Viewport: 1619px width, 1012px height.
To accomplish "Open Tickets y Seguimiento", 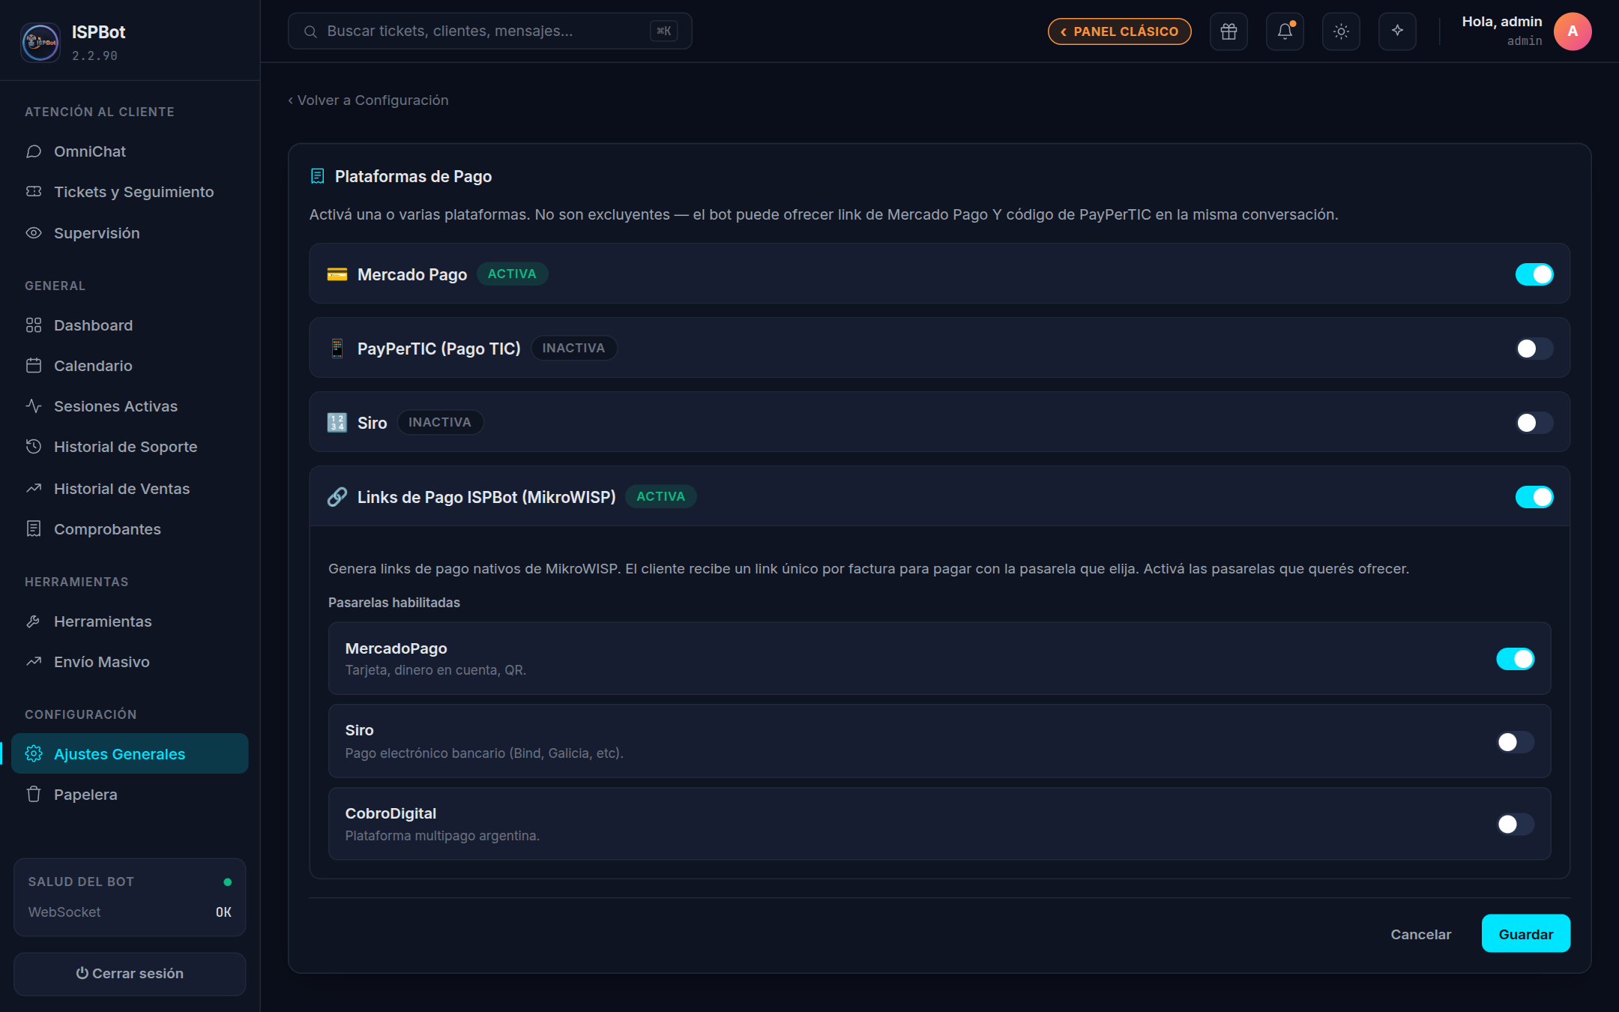I will click(x=130, y=192).
